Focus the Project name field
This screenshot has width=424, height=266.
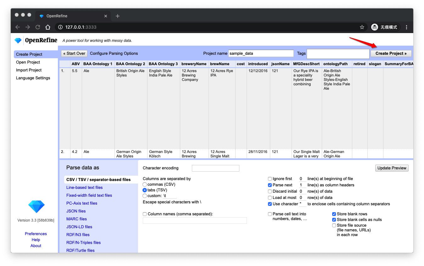pyautogui.click(x=261, y=54)
